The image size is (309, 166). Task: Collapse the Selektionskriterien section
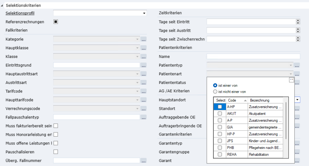coord(2,5)
